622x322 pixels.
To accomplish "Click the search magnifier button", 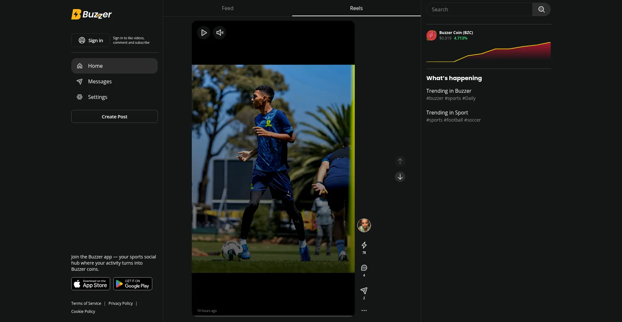I will 541,10.
